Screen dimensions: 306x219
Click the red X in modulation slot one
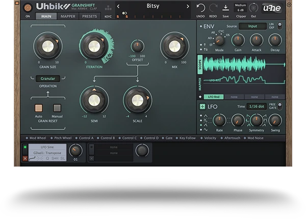coord(25,158)
